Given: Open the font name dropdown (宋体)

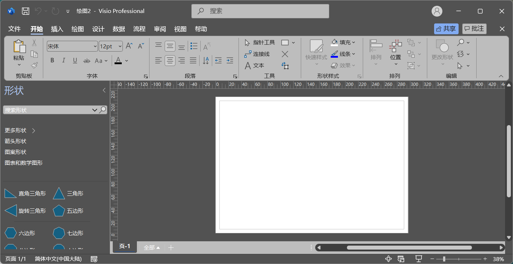Looking at the screenshot, I should (95, 46).
